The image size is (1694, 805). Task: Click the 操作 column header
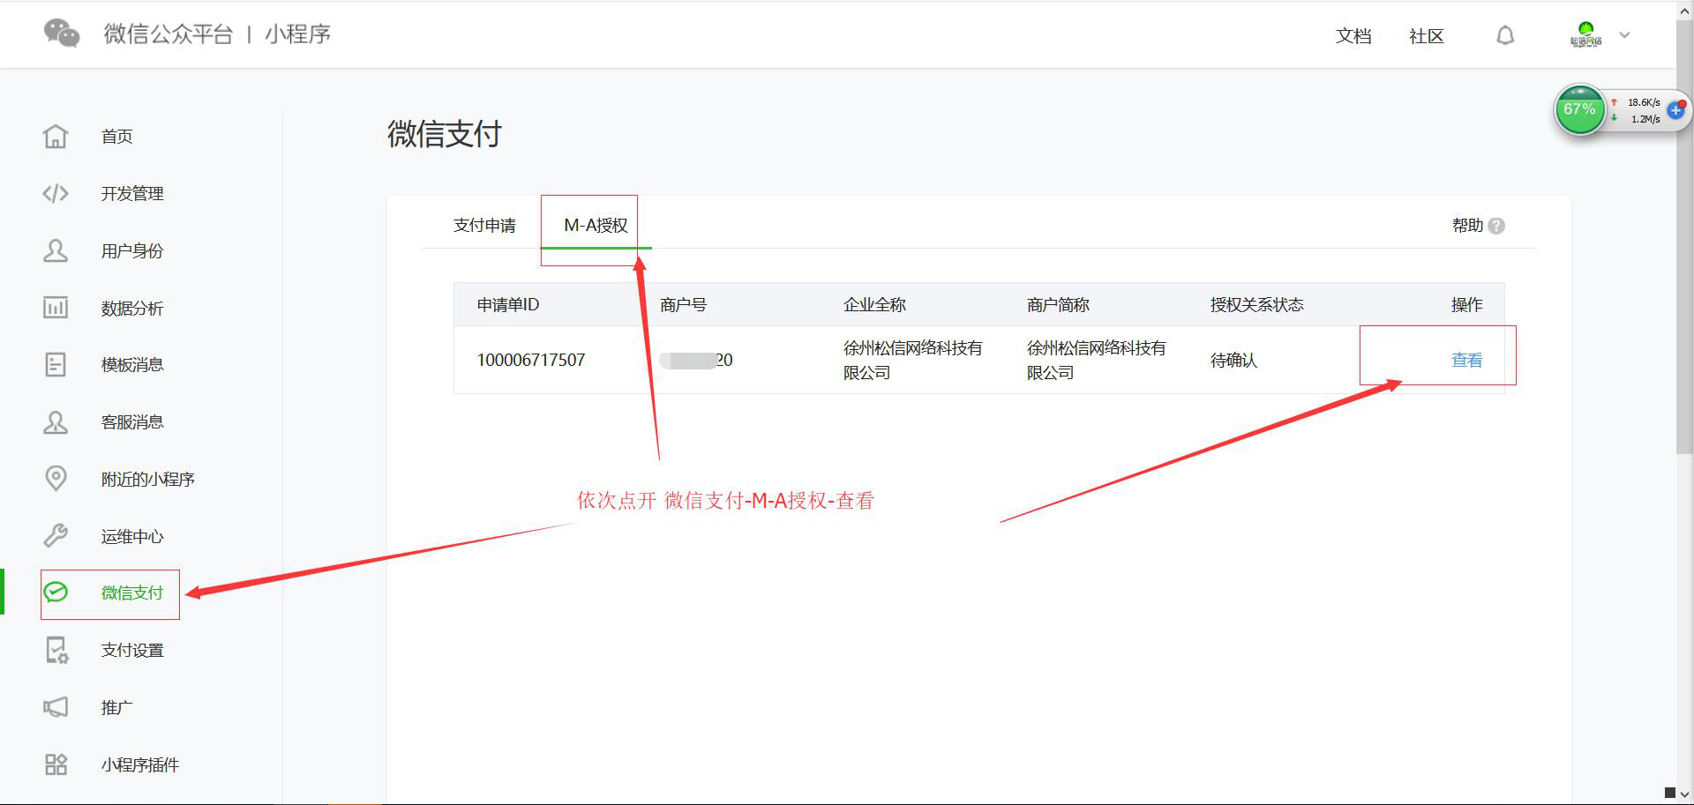coord(1466,304)
